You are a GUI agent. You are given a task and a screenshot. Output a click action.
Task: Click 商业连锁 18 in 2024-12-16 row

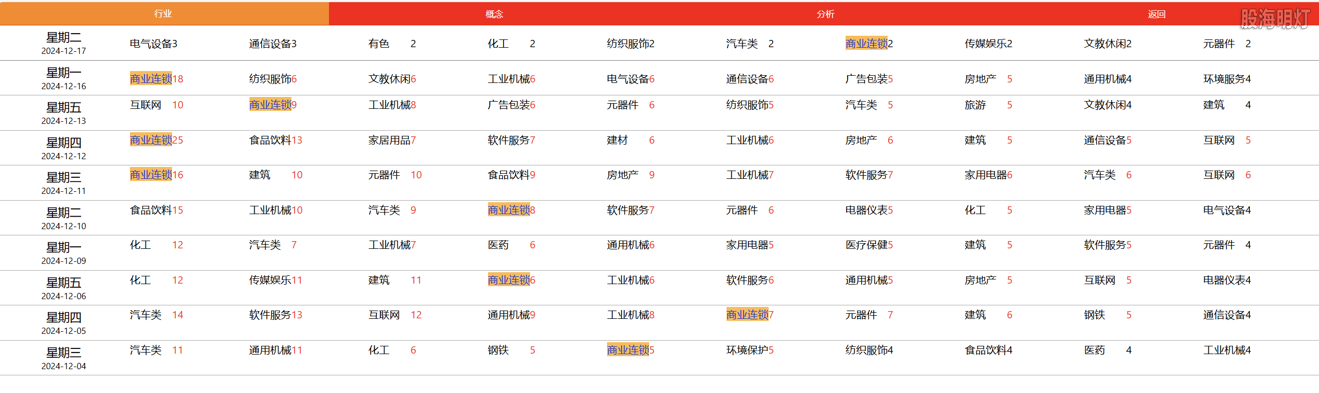click(156, 79)
